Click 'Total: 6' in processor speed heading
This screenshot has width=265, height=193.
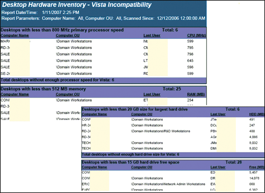pos(170,30)
